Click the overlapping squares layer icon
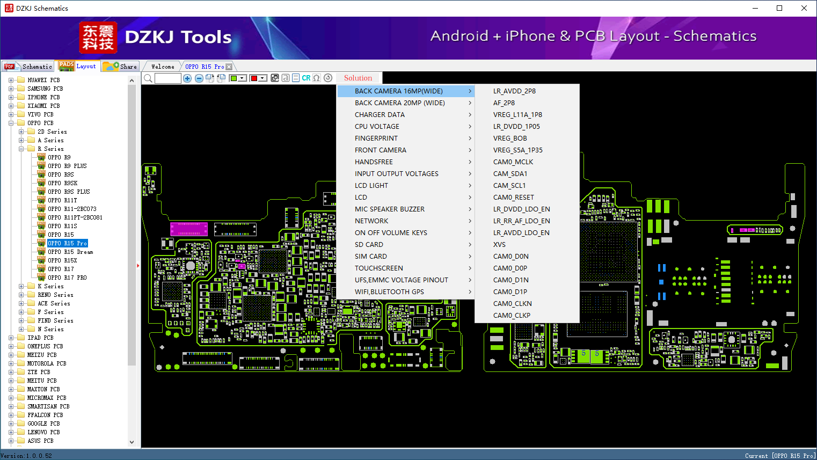The width and height of the screenshot is (817, 460). (275, 78)
